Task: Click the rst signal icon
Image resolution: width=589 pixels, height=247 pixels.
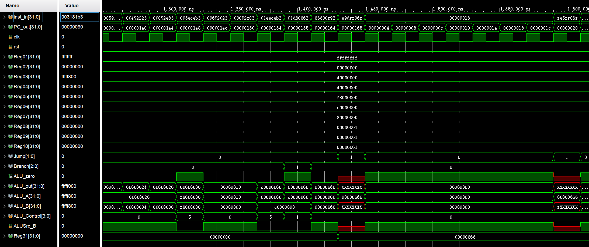Action: tap(10, 47)
